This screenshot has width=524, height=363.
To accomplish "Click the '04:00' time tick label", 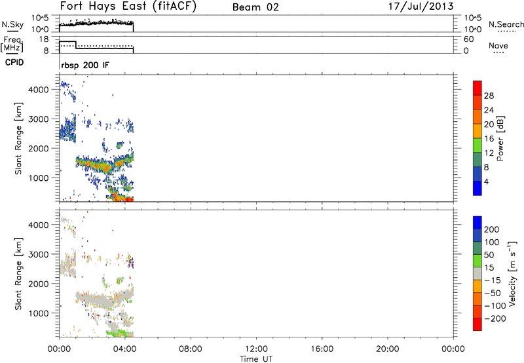I will (x=124, y=349).
